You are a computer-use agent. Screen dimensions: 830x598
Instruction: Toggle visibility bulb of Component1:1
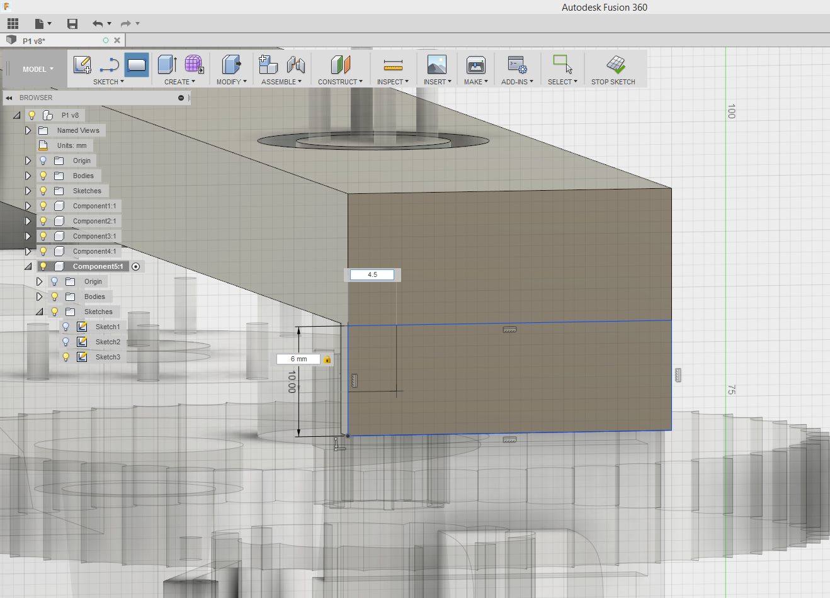pyautogui.click(x=43, y=206)
